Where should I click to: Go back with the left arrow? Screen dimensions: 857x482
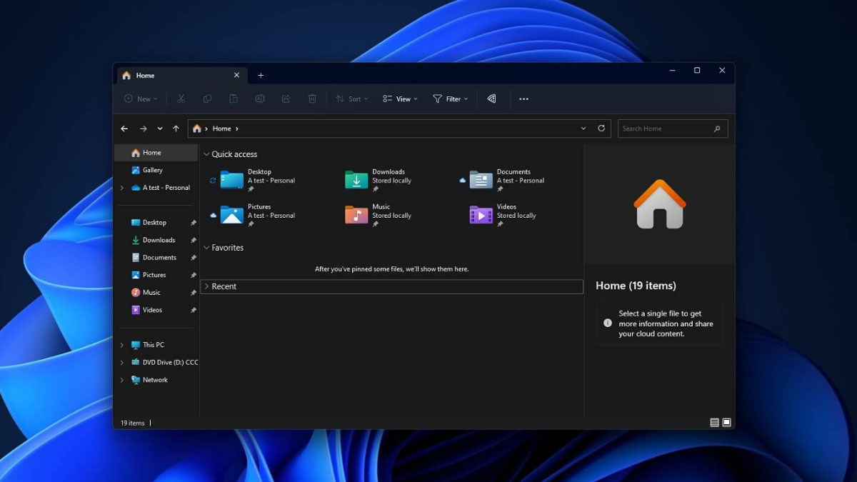pos(124,129)
